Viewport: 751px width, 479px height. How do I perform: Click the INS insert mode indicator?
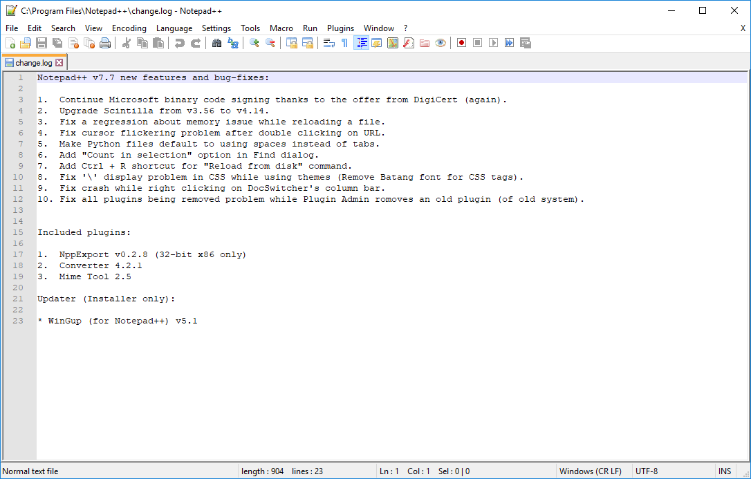click(725, 471)
